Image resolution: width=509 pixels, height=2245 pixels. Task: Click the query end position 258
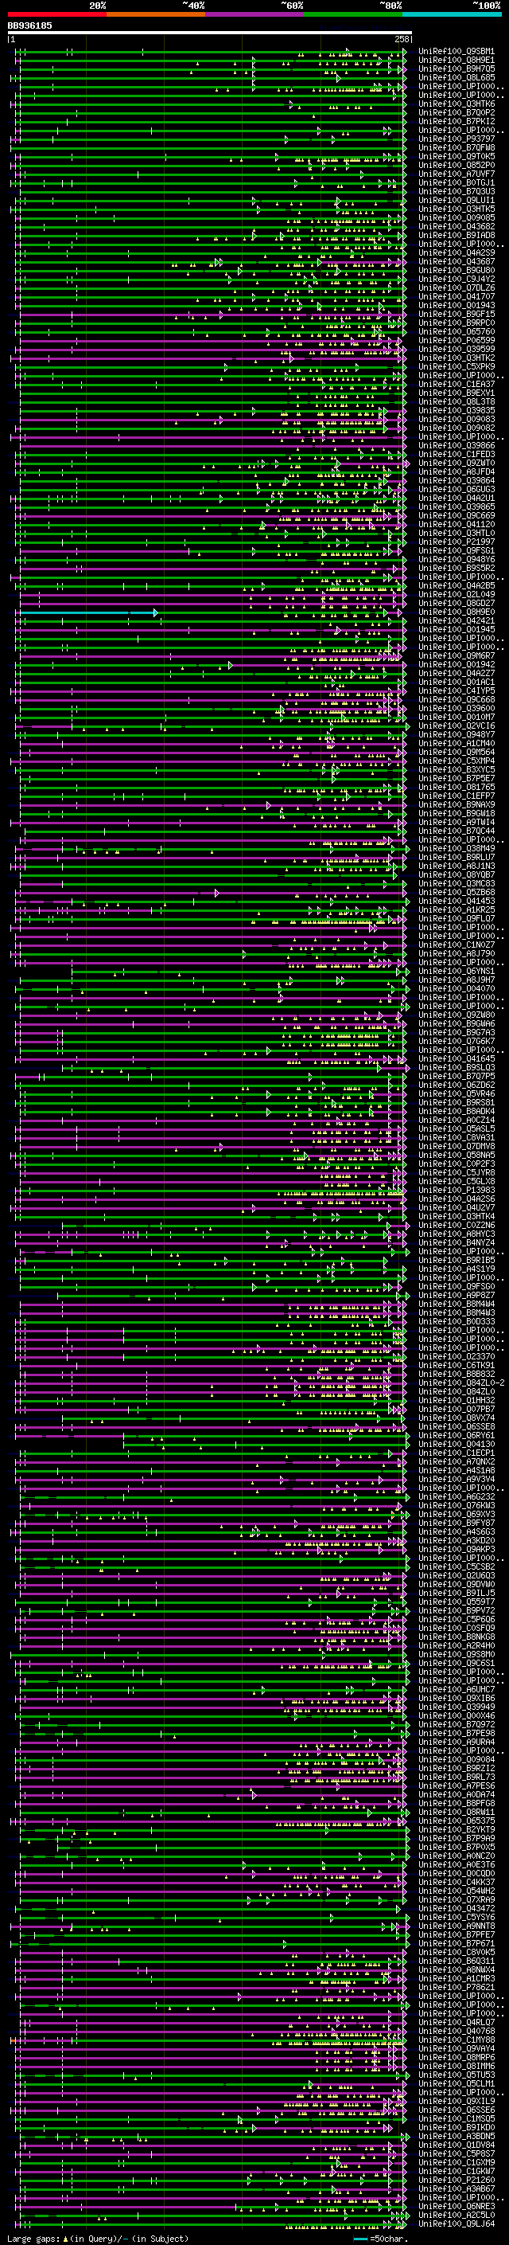402,39
